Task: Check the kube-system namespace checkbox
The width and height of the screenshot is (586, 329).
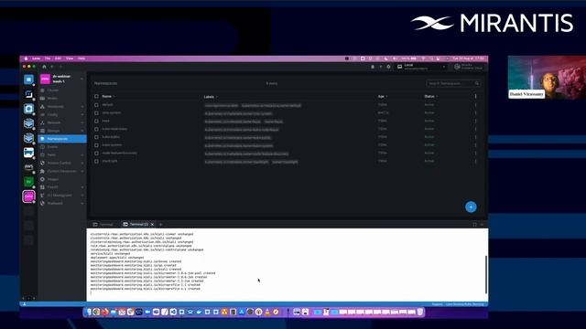Action: [x=96, y=145]
